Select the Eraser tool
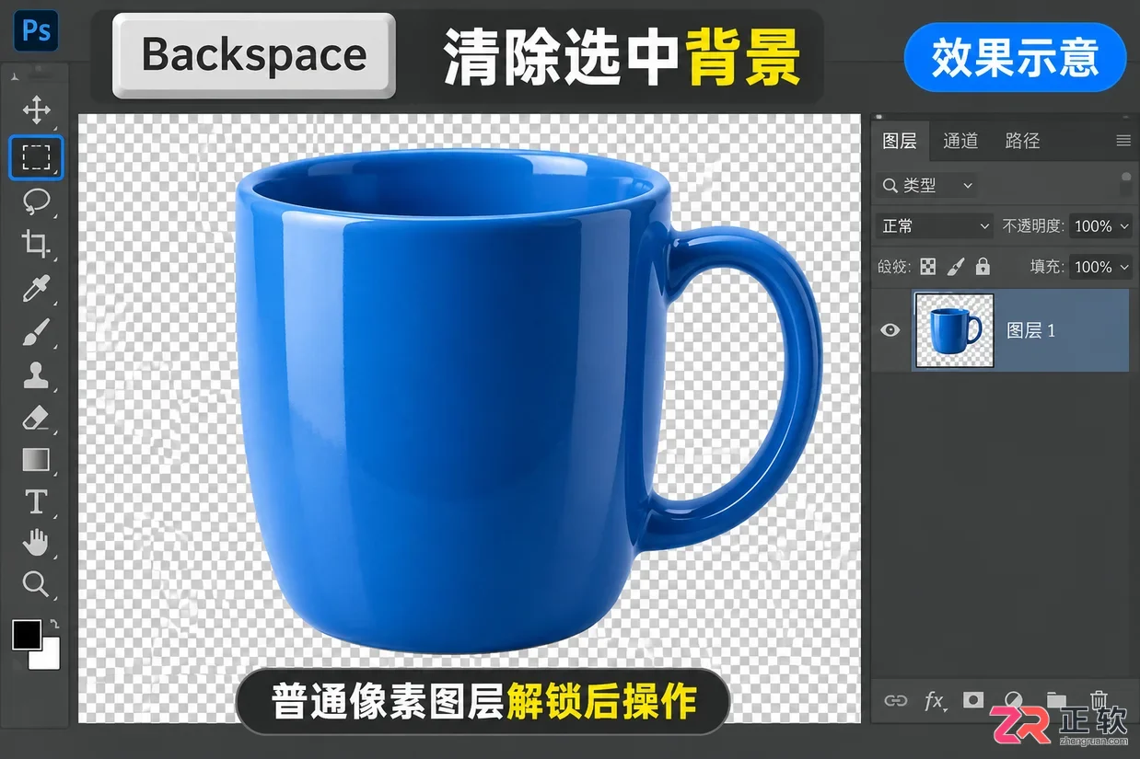The image size is (1140, 759). (x=36, y=418)
